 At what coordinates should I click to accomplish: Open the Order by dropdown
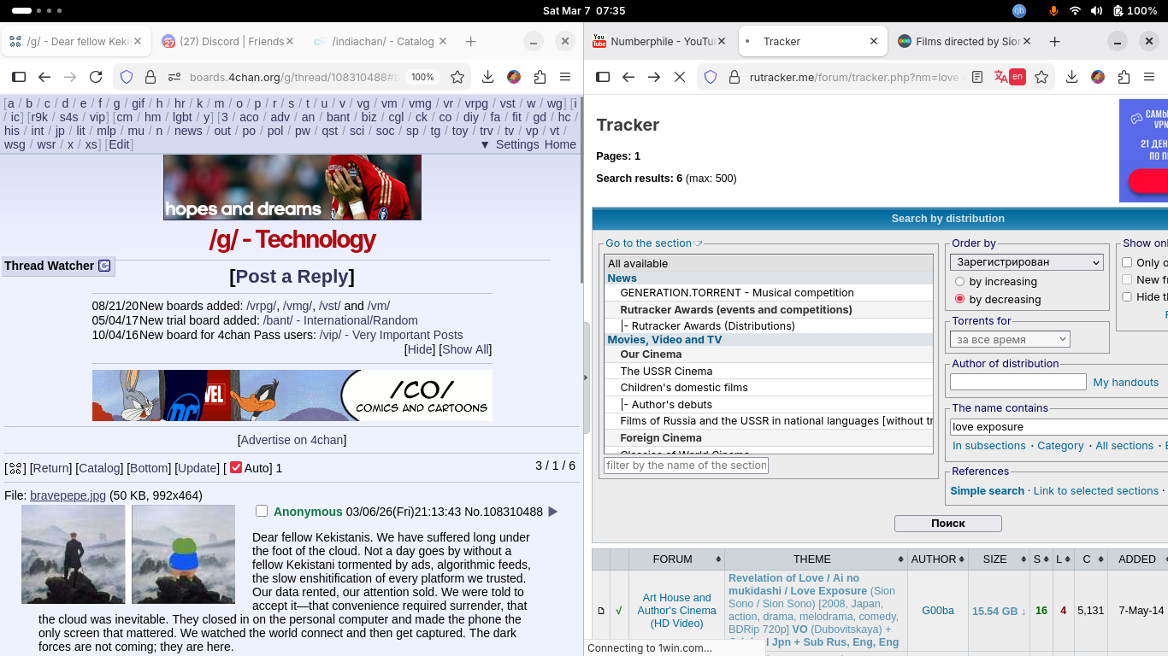(1026, 262)
